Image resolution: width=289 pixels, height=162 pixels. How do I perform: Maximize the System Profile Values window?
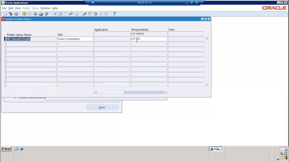click(205, 19)
